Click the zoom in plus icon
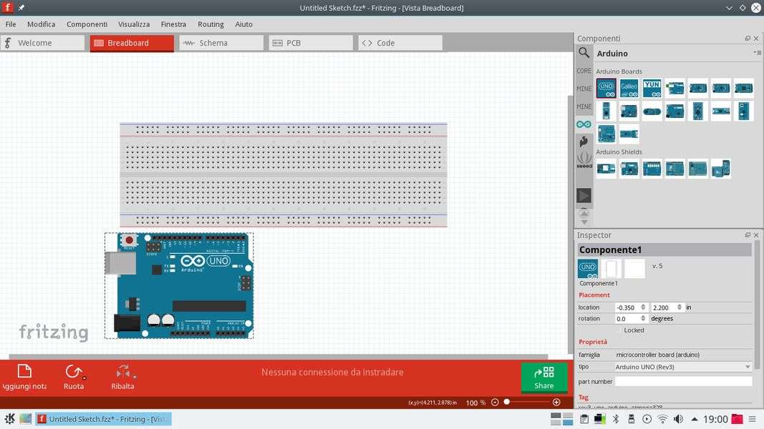 coord(556,403)
